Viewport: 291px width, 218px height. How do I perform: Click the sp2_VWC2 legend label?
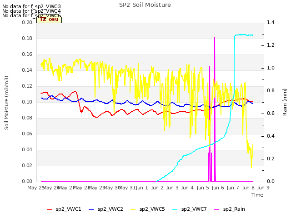pyautogui.click(x=110, y=209)
